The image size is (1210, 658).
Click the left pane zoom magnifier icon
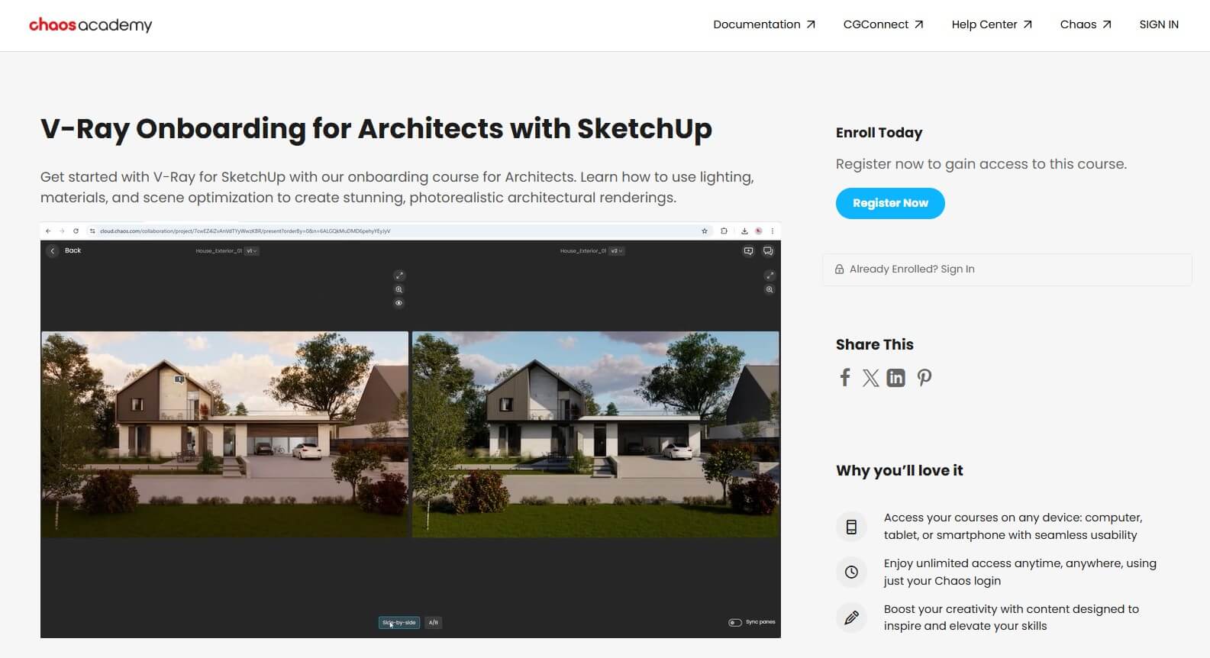(x=398, y=289)
